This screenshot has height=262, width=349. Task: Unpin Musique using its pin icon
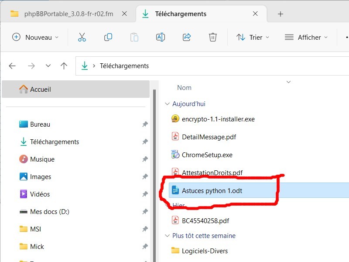(x=145, y=159)
